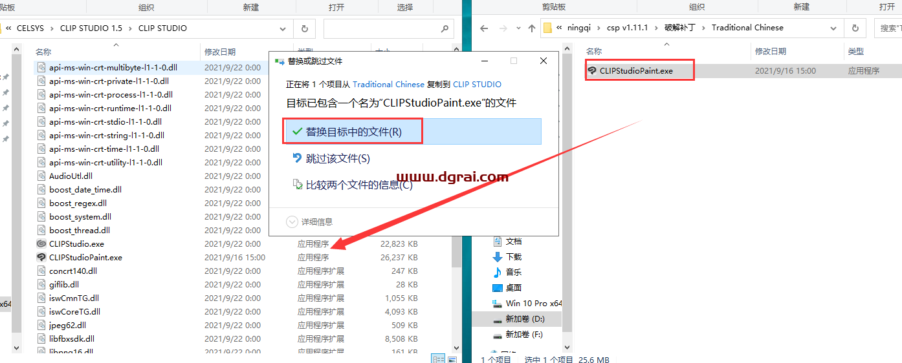This screenshot has height=363, width=902.
Task: Select api-ms-win-crt-multibyte-l1-1-0.dll file
Action: (x=113, y=68)
